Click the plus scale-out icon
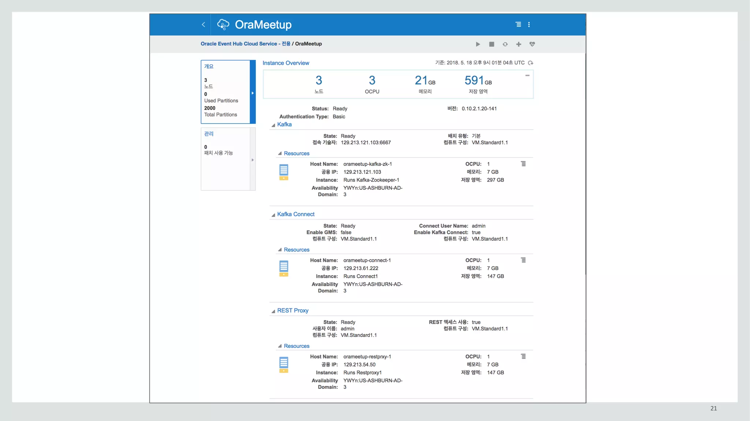 point(519,44)
